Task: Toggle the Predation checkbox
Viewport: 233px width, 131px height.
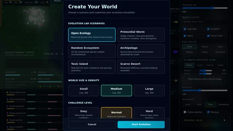Action: tap(208, 29)
